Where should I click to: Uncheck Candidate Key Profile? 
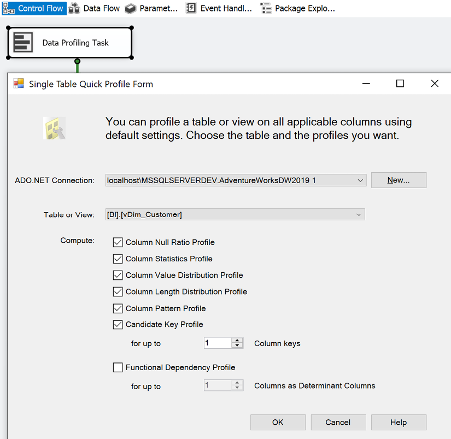118,325
